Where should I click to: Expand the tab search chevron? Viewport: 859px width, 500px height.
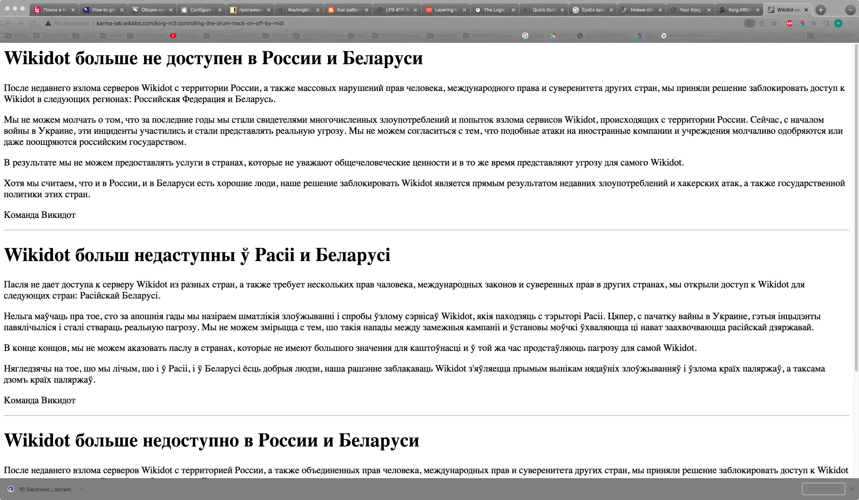click(x=850, y=10)
